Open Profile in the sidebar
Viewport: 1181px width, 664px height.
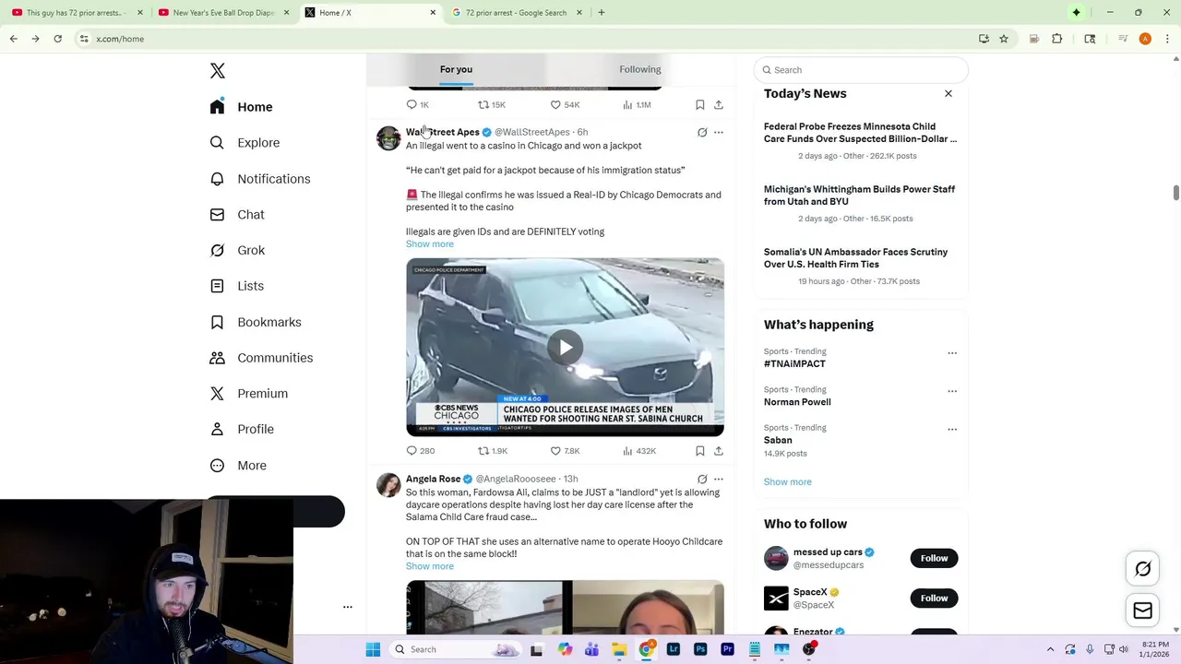(242, 429)
